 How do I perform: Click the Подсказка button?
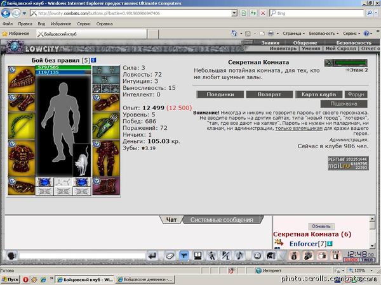tap(344, 104)
